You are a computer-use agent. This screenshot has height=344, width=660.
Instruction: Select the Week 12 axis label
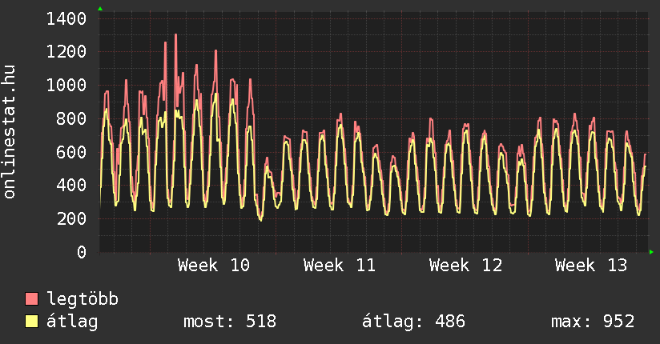465,265
